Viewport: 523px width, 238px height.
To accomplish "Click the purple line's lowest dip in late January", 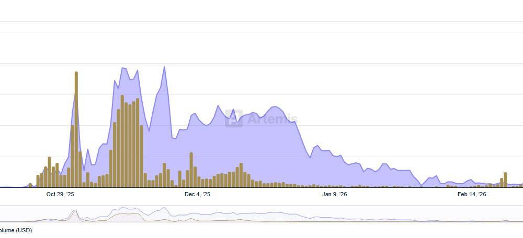I will pos(421,185).
